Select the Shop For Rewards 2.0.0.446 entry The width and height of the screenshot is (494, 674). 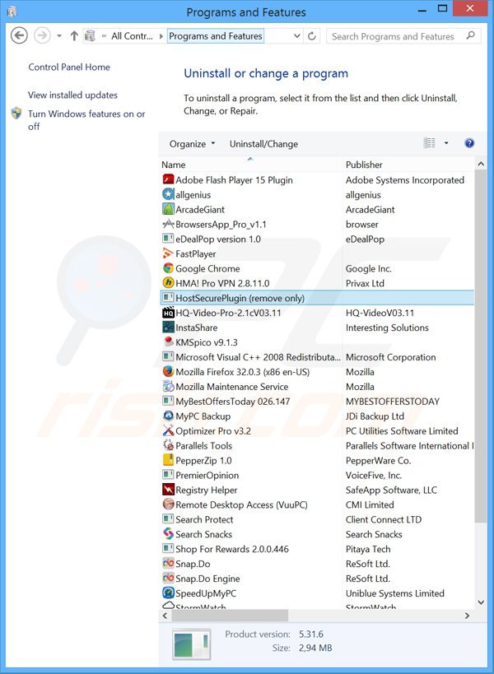click(317, 549)
